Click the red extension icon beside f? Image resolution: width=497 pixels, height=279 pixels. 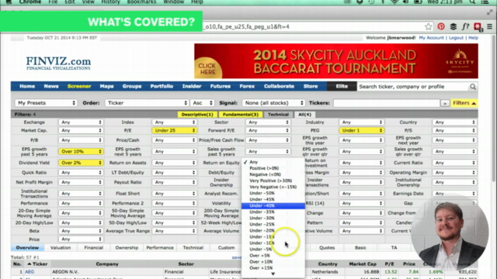click(478, 27)
